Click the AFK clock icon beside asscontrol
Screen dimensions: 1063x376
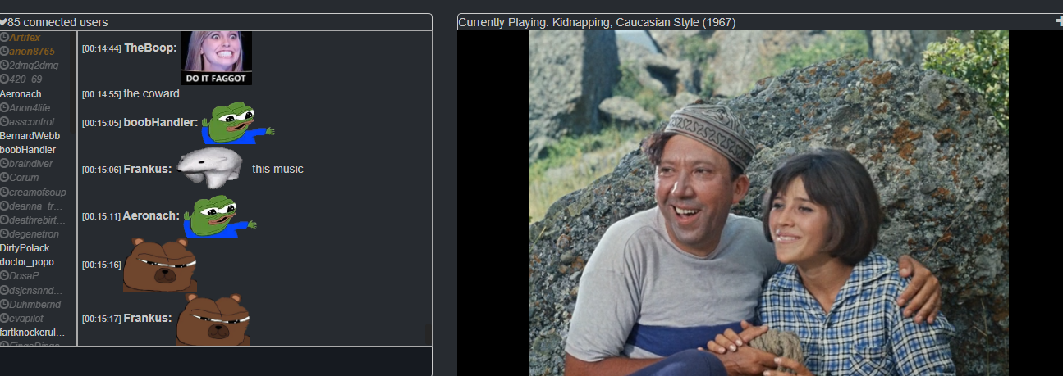click(4, 121)
